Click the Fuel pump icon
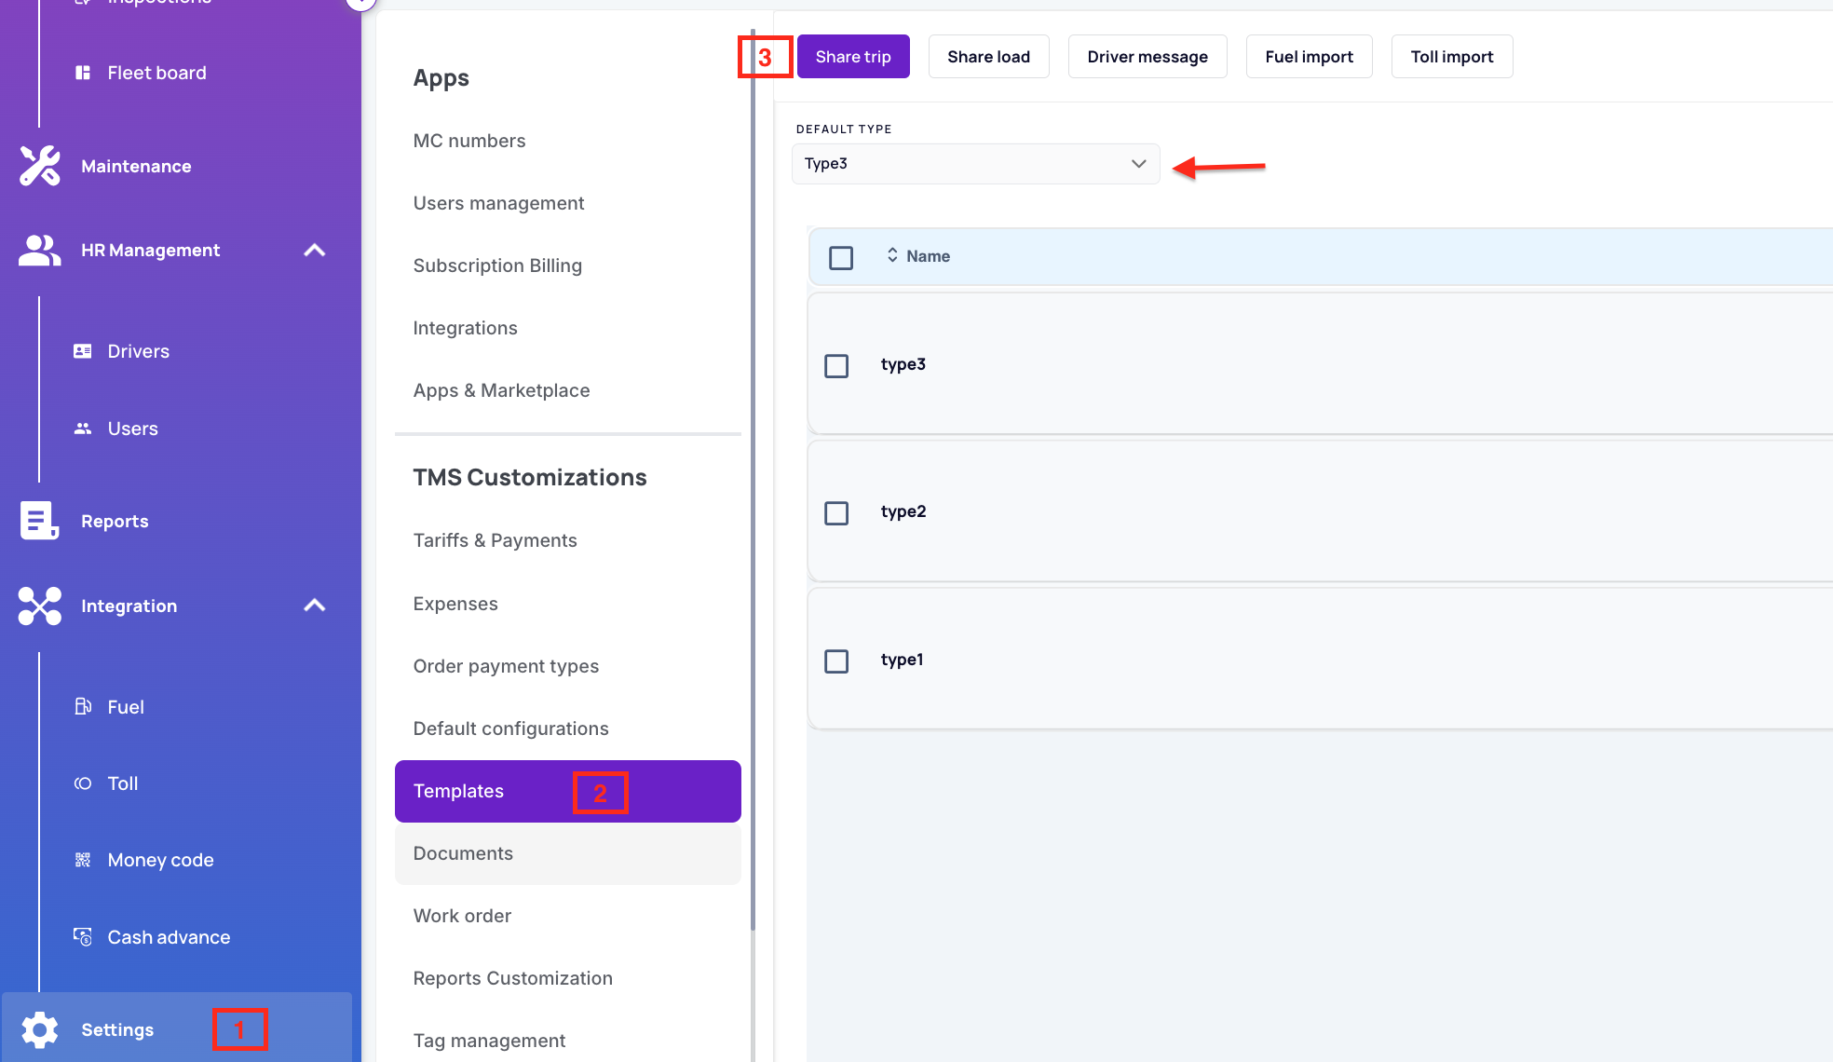This screenshot has width=1833, height=1062. pyautogui.click(x=83, y=706)
